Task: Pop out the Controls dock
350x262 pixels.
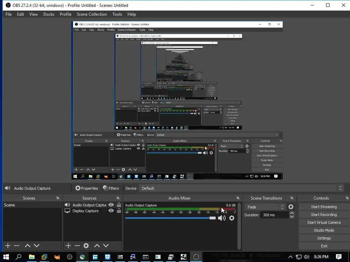Action: 347,198
